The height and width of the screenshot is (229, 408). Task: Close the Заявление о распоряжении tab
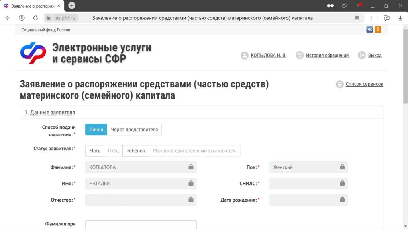59,6
